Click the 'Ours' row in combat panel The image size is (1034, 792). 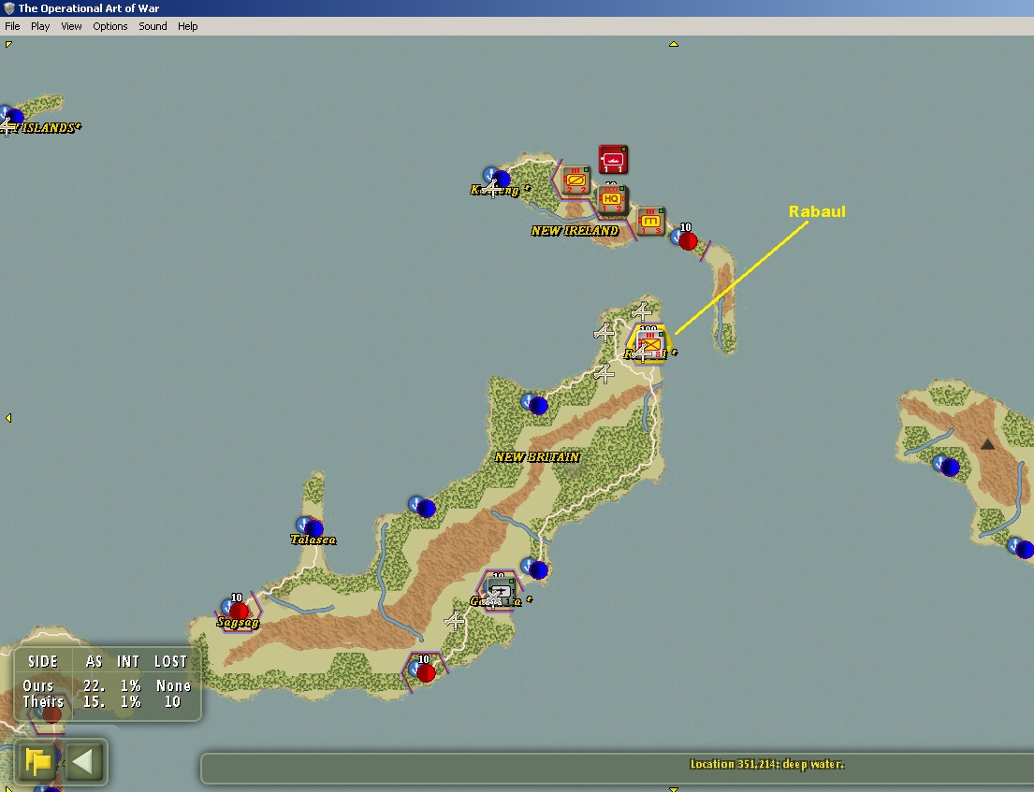[107, 686]
